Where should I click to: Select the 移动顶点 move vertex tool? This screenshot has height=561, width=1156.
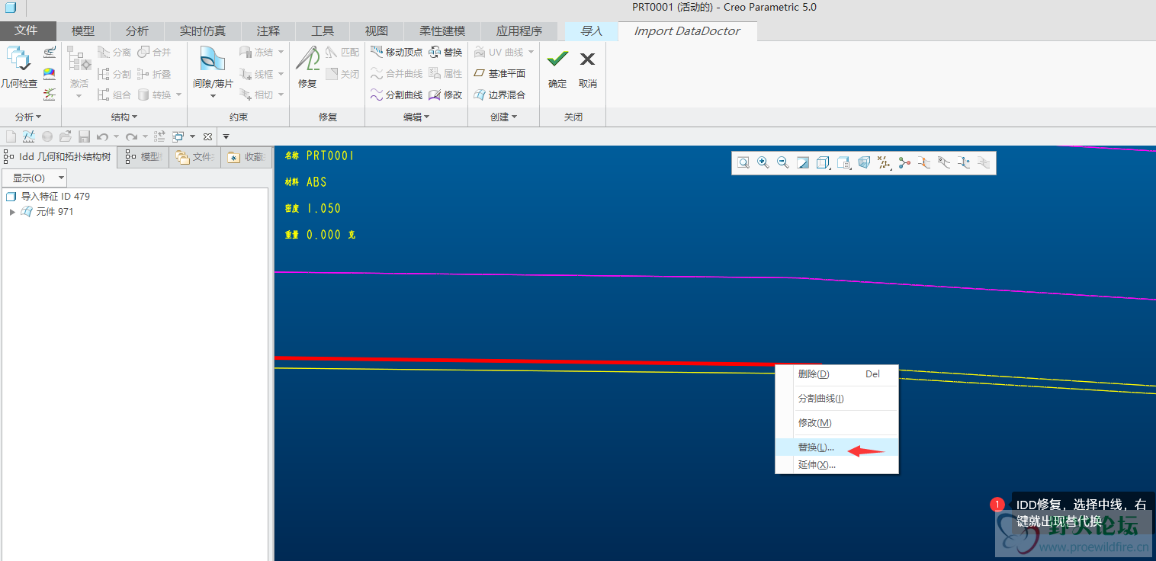click(397, 52)
